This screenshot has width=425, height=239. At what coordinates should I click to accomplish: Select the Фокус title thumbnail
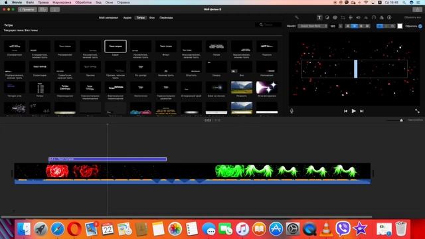[x=166, y=46]
